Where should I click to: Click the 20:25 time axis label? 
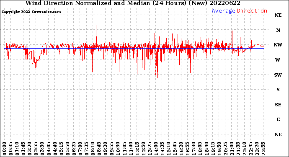pyautogui.click(x=225, y=149)
